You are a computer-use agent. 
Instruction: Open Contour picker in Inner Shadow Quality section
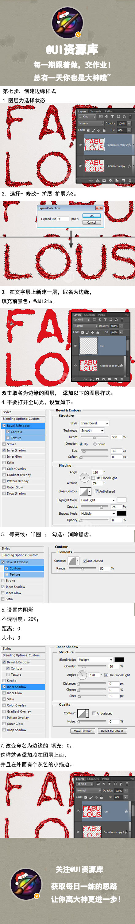pyautogui.click(x=83, y=713)
